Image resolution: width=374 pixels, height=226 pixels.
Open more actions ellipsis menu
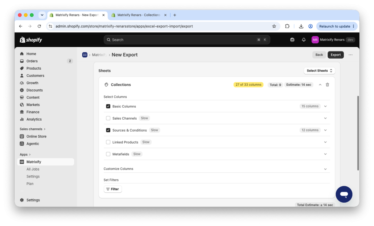[350, 55]
